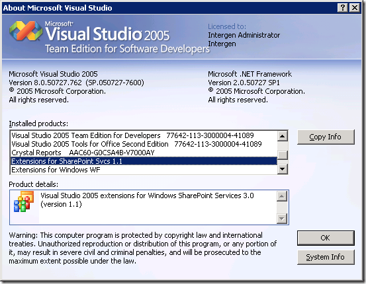Screen dimensions: 366x284
Task: Click the SharePoint extensions product icon
Action: (x=24, y=201)
